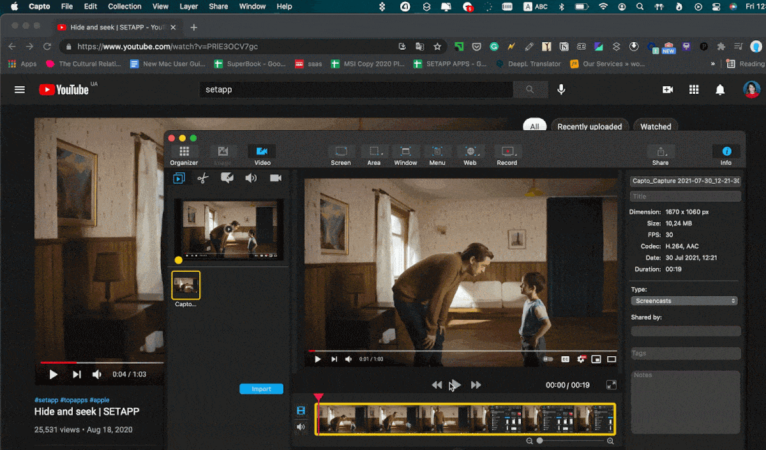This screenshot has height=450, width=766.
Task: Open the annotation callout tool
Action: (x=227, y=178)
